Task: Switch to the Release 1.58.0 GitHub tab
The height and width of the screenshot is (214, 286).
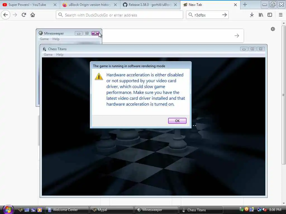Action: (150, 5)
